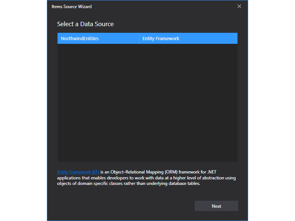Viewport: 295px width, 221px height.
Task: Click the empty title bar area left of the X
Action: click(166, 7)
